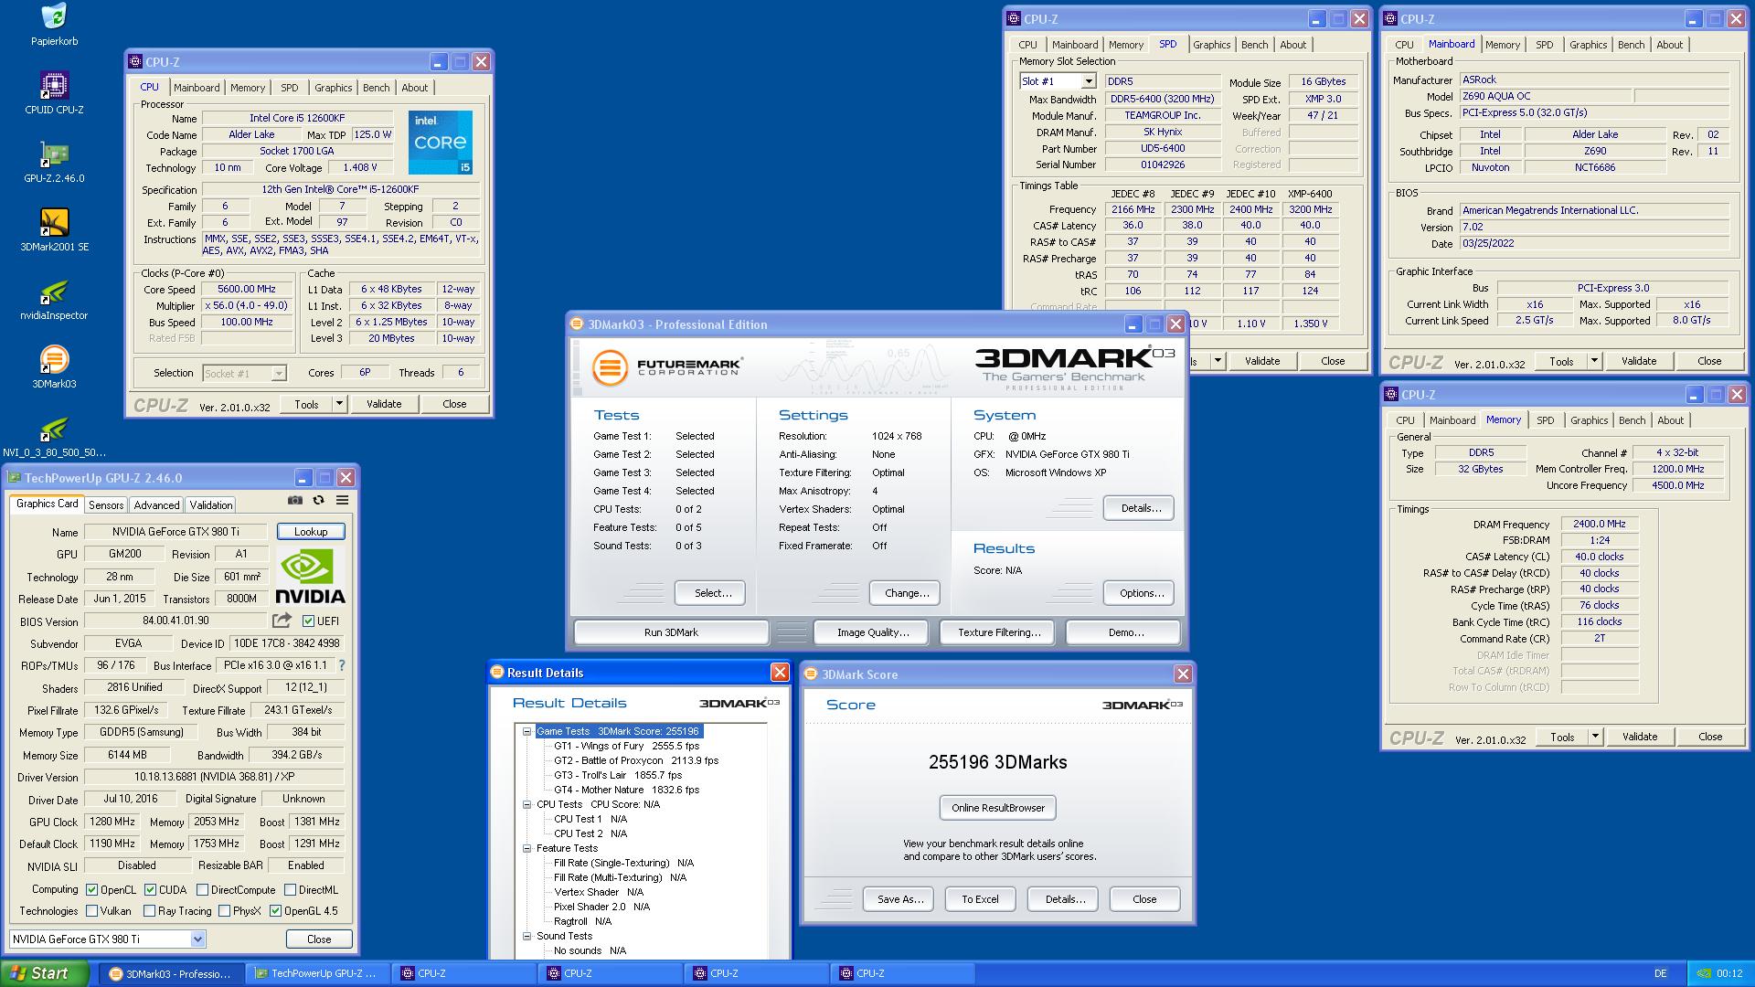Open GPU selection dropdown in GPU-Z
The image size is (1755, 987).
point(197,939)
